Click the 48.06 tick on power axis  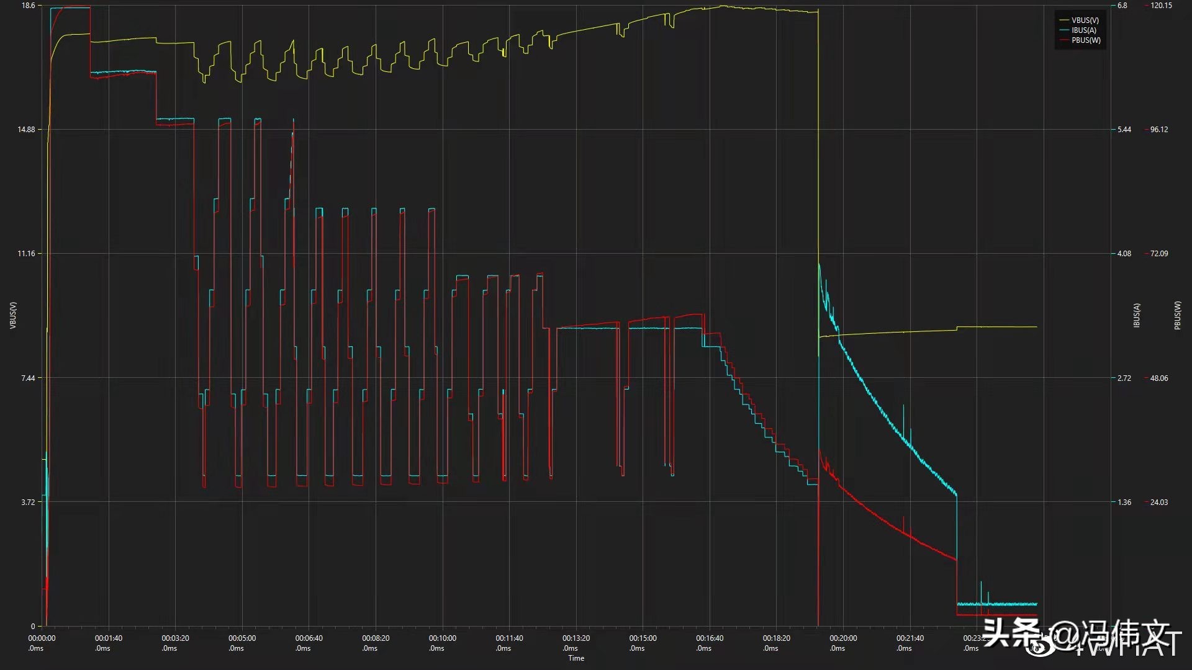pos(1158,378)
